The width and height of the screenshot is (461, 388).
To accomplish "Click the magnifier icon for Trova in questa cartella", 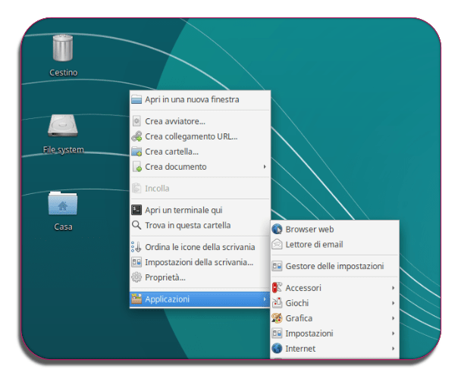I will pos(136,225).
